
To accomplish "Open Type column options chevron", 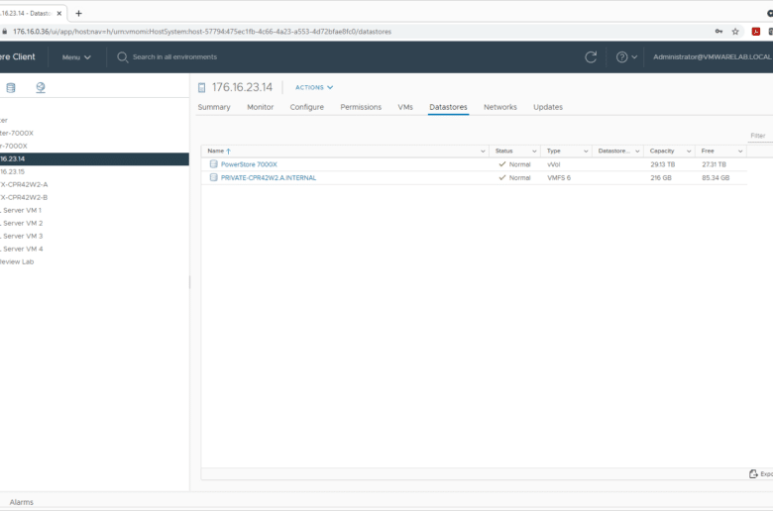I will tap(586, 152).
